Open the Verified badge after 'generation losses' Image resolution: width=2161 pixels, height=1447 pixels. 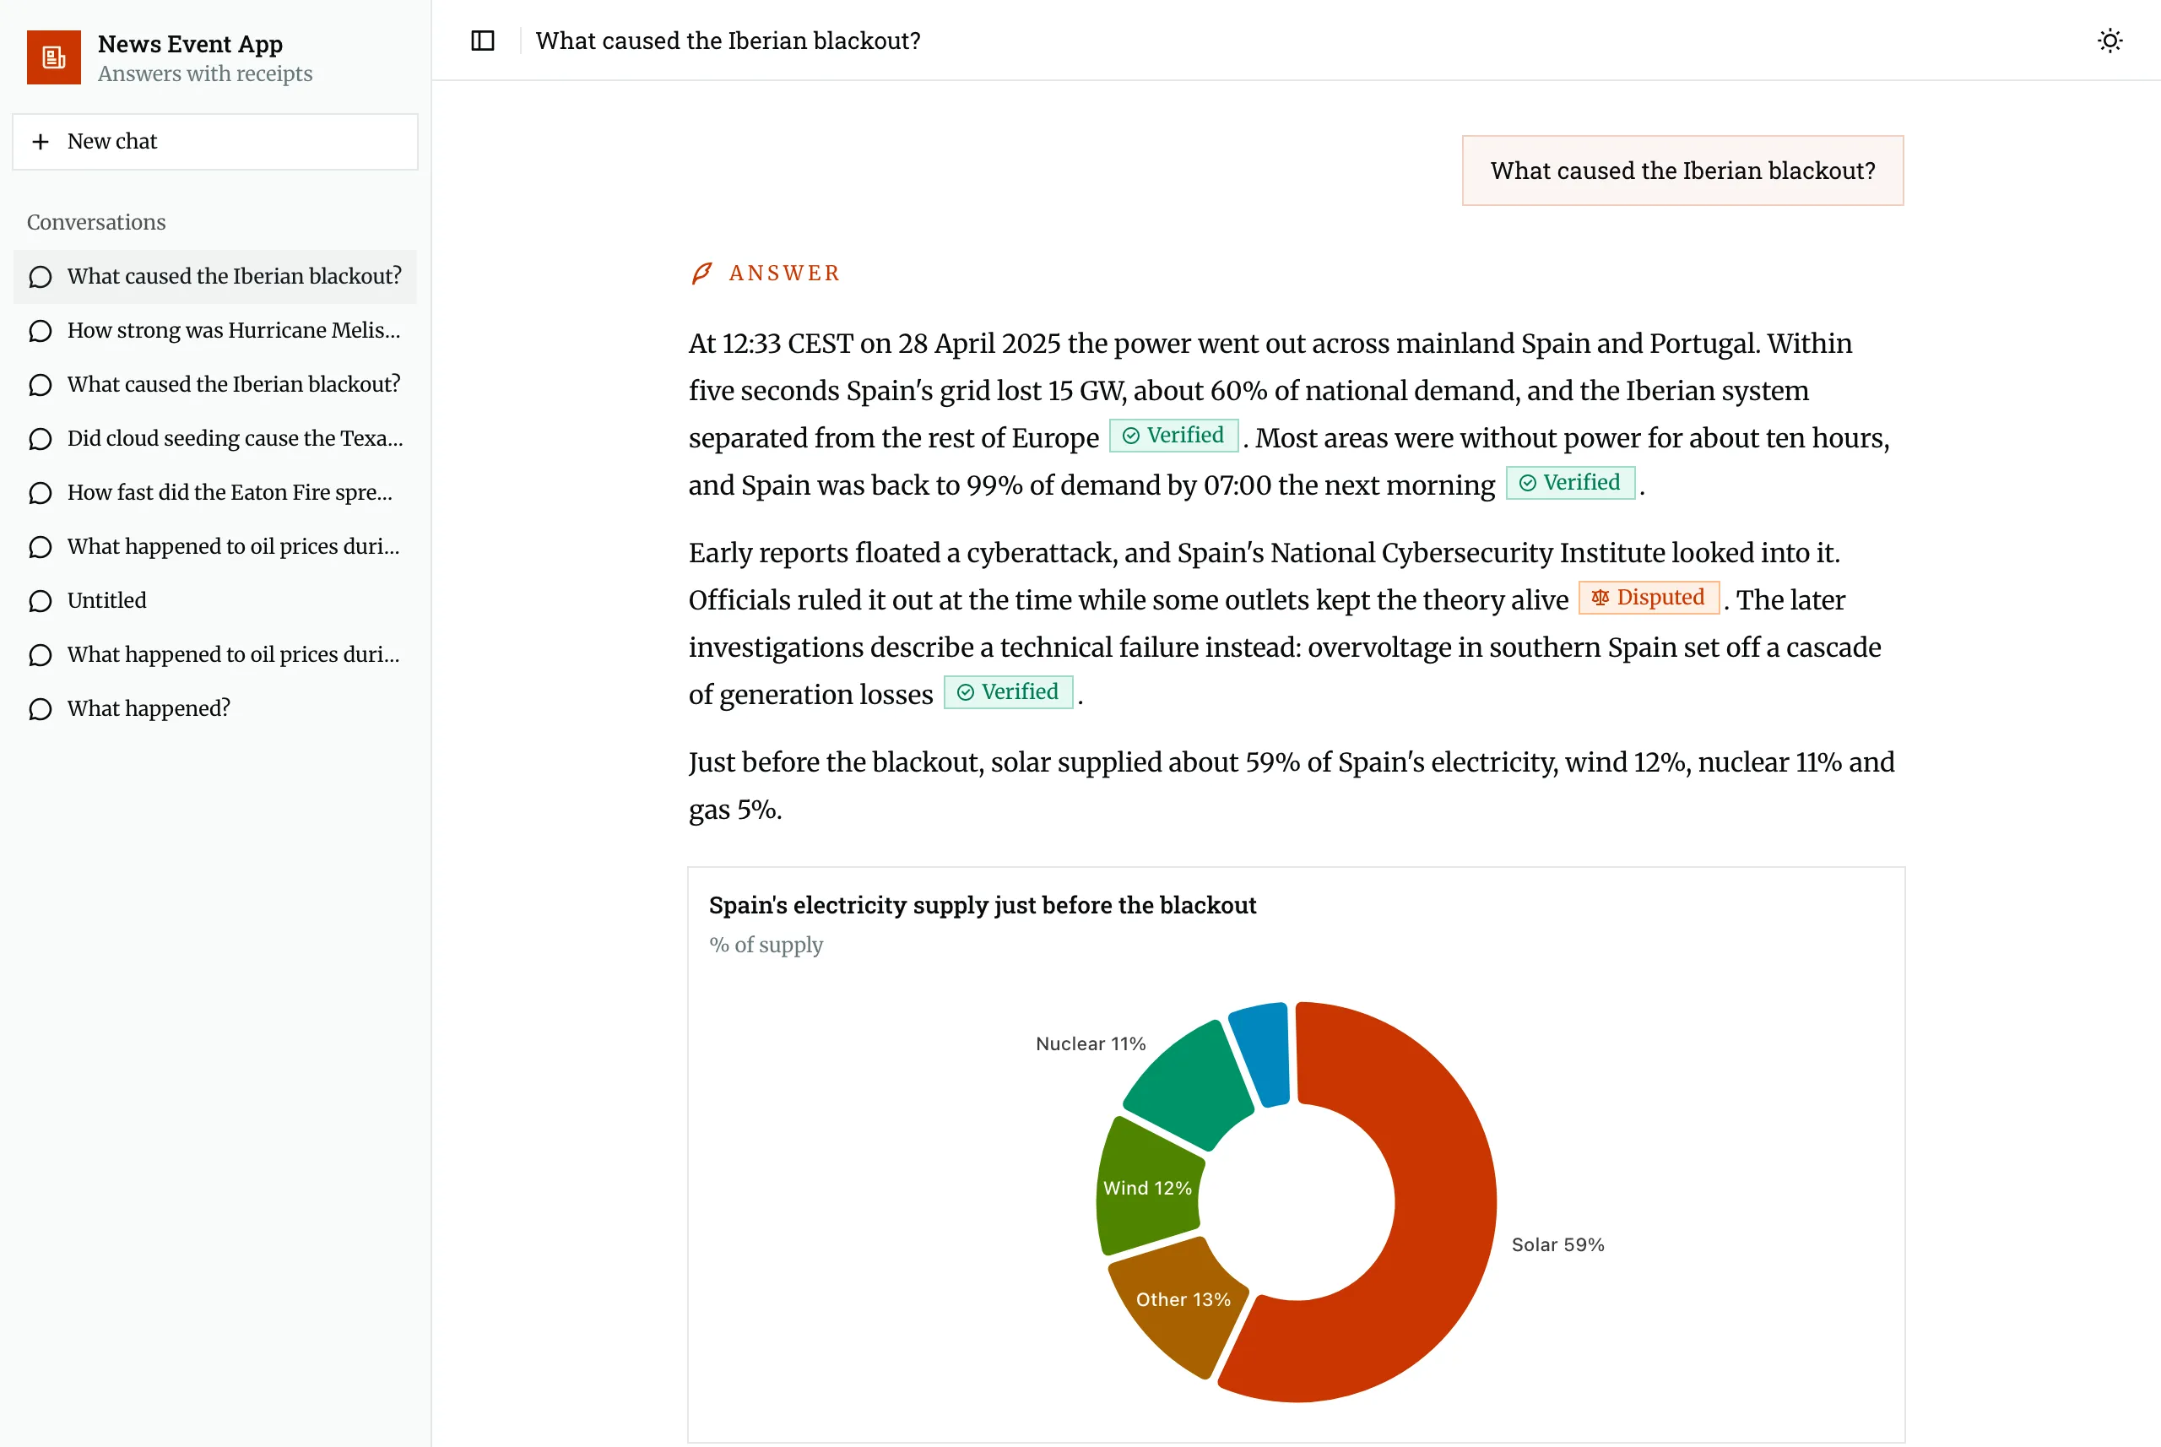[1008, 692]
